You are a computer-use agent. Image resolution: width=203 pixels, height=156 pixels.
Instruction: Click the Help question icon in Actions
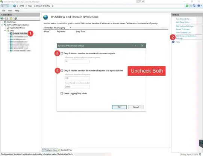point(173,42)
